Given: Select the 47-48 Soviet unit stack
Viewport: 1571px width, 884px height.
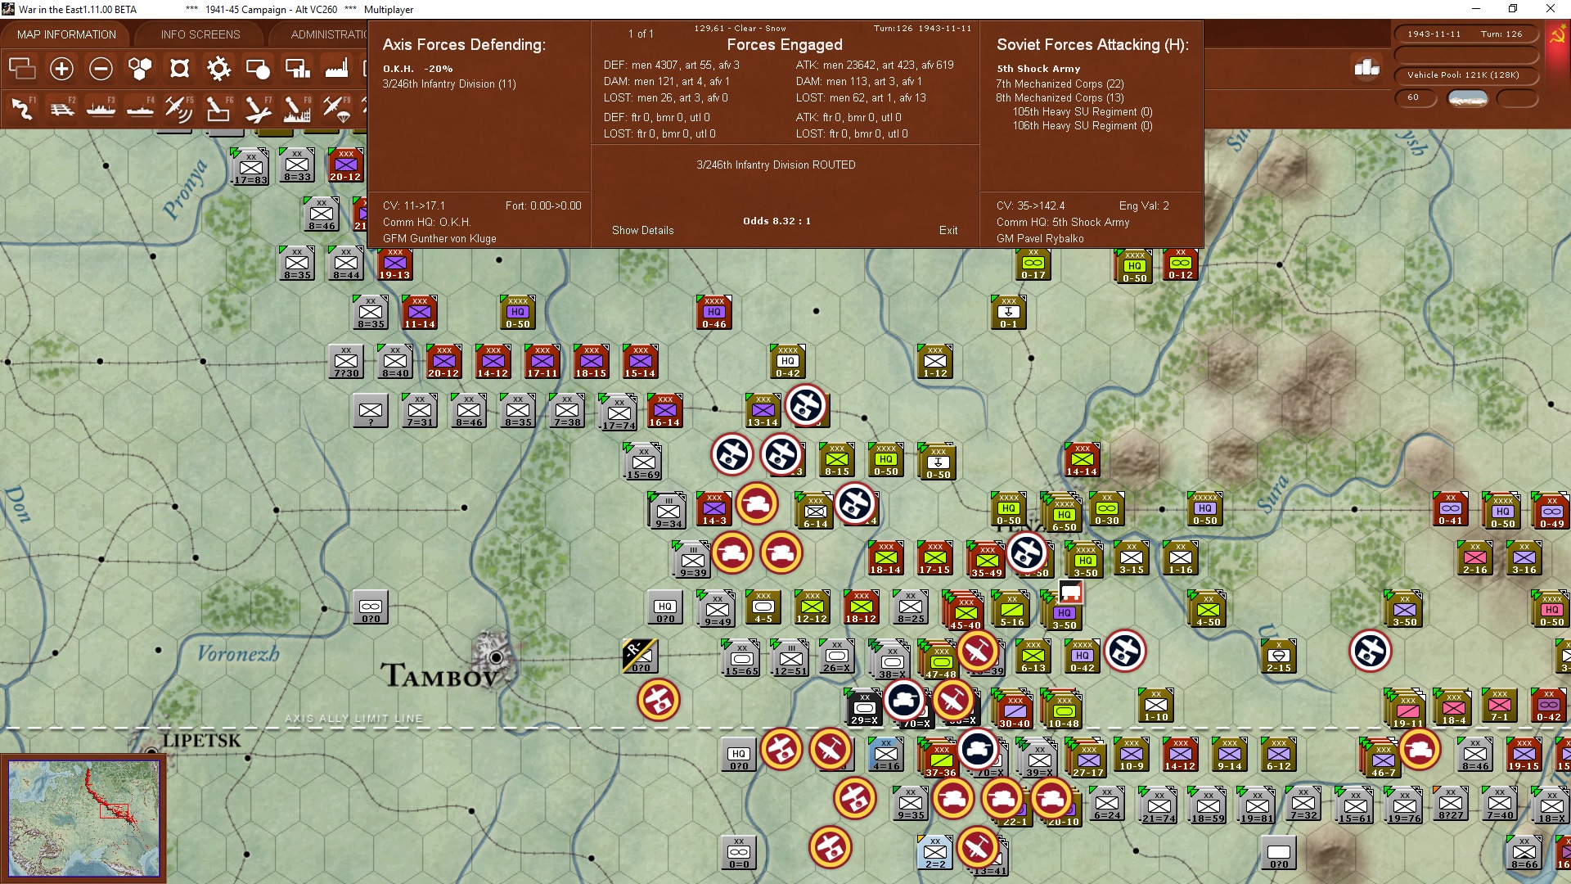Looking at the screenshot, I should tap(940, 661).
